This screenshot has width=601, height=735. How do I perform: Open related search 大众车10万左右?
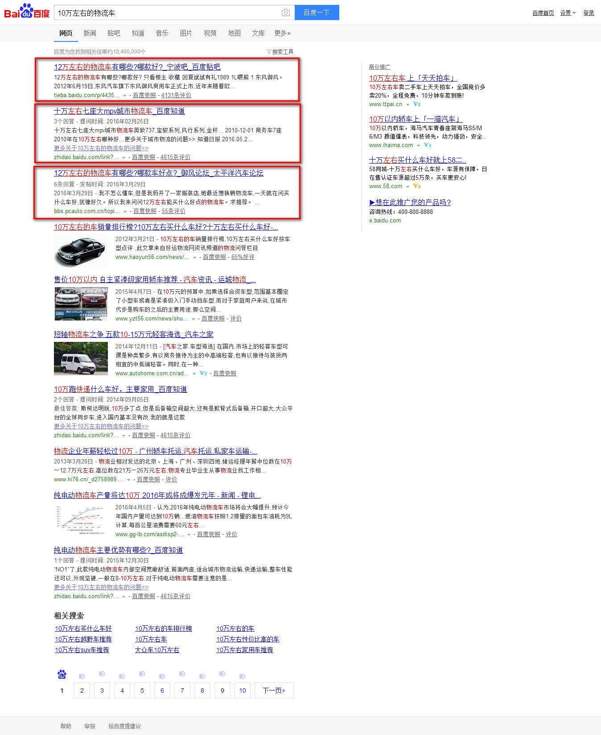pos(157,650)
